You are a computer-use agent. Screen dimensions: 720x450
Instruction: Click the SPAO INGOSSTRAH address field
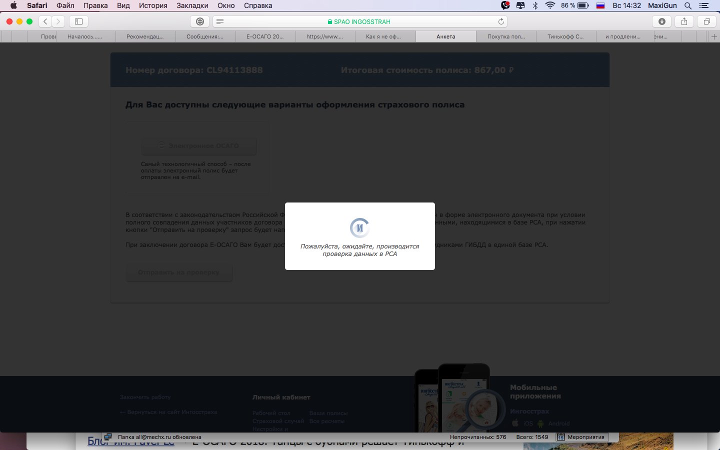360,21
